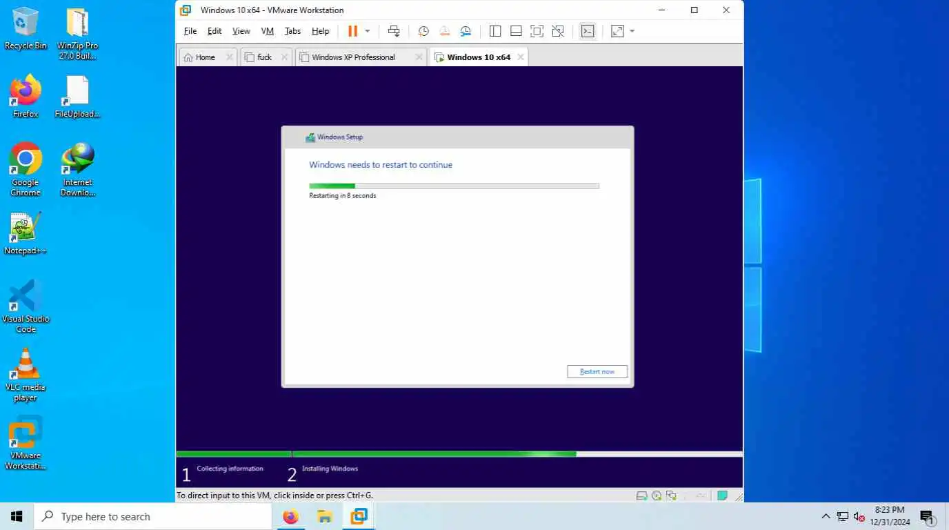Click the Windows Setup dialog title icon
Viewport: 949px width, 530px height.
(x=310, y=137)
